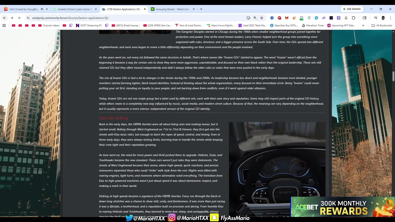This screenshot has width=395, height=222.
Task: Click the paragraph starting 'Back in the early days'
Action: click(x=161, y=134)
